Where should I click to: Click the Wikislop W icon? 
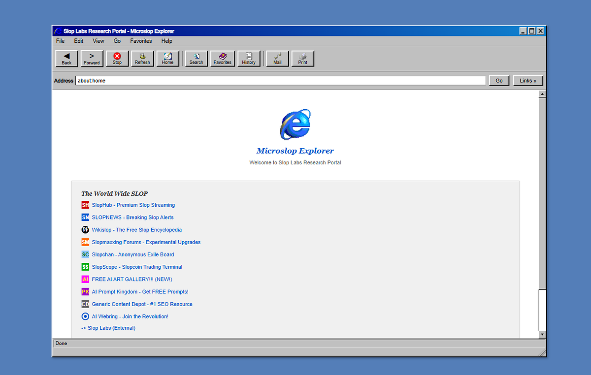(x=85, y=230)
